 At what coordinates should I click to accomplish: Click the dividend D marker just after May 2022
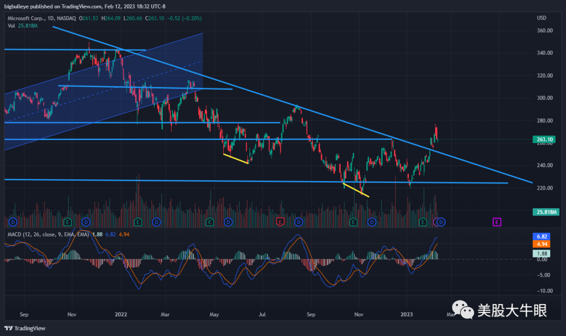point(228,222)
